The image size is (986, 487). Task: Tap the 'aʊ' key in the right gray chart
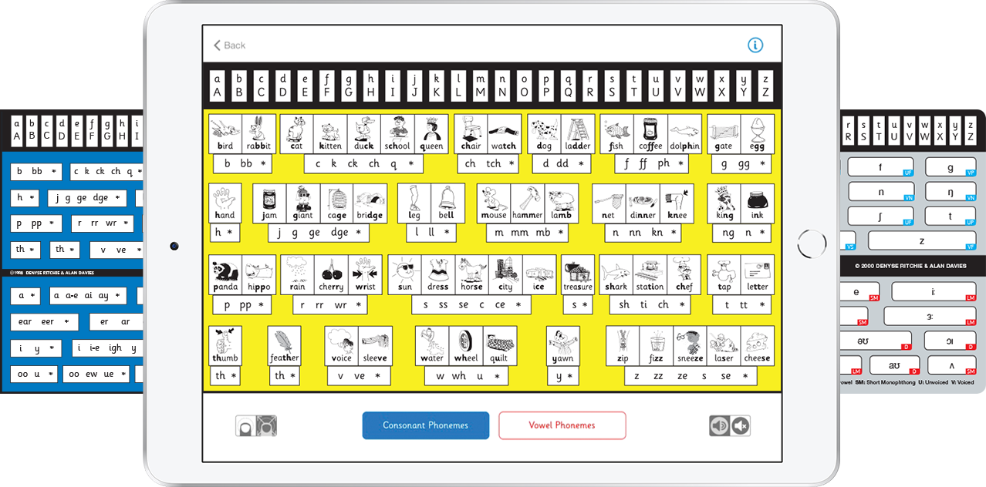coord(894,365)
